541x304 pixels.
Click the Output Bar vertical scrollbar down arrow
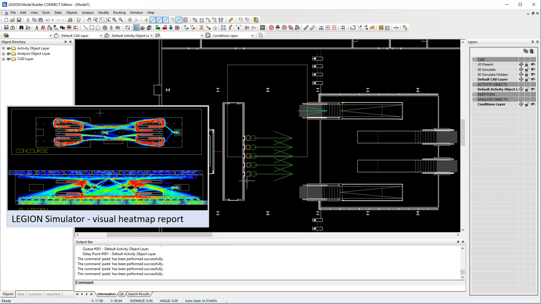pos(463,278)
